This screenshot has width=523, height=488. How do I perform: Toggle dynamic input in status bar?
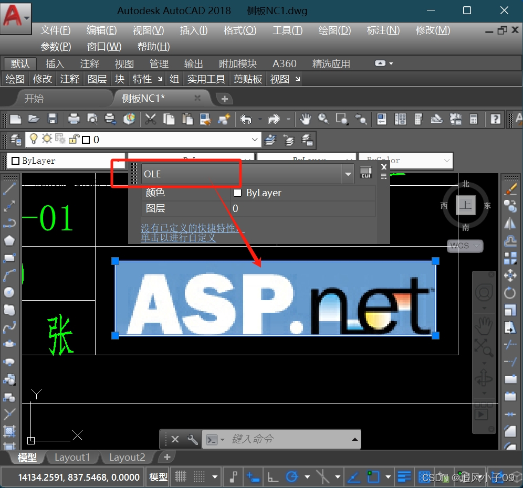(253, 477)
